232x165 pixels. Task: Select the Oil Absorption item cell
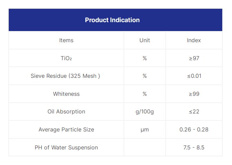[x=66, y=111]
